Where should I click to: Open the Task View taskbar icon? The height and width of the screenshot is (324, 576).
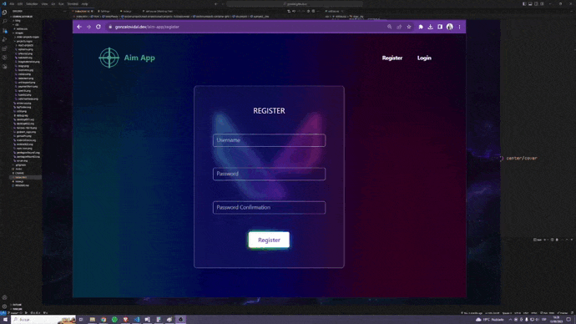(81, 320)
